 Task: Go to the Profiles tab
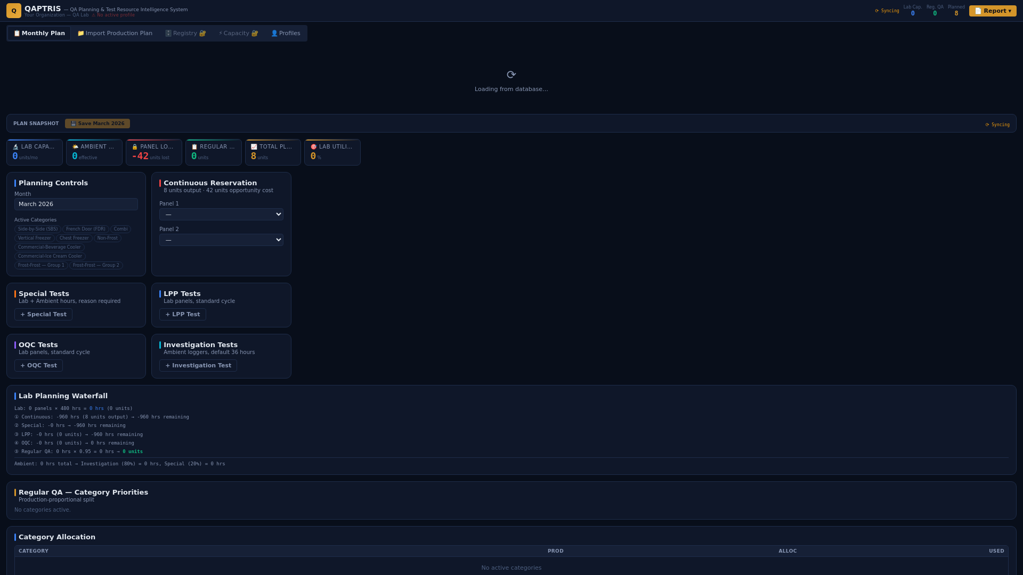286,34
